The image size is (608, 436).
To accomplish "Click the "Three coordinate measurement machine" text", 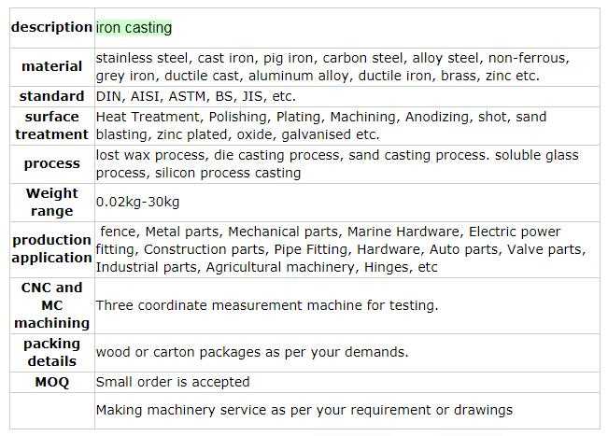I will coord(266,305).
